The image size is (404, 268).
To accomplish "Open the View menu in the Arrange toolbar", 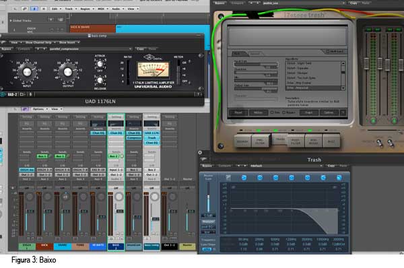I will pos(133,9).
